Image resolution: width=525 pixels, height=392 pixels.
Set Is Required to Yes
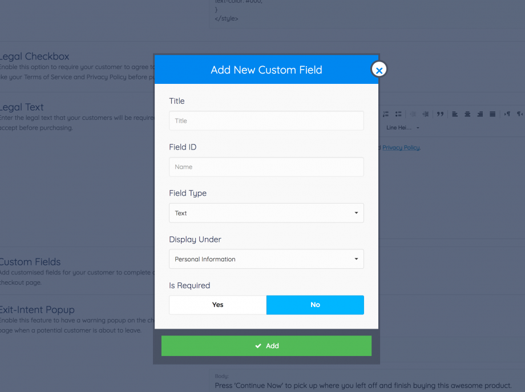pos(218,305)
